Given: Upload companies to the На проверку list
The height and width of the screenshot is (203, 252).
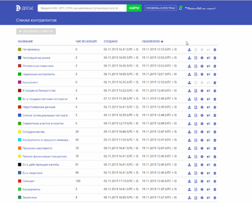Looking at the screenshot, I should click(189, 50).
